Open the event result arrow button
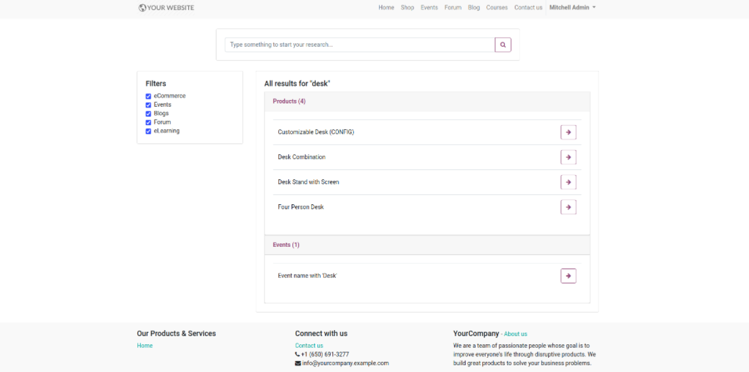749x372 pixels. (568, 276)
